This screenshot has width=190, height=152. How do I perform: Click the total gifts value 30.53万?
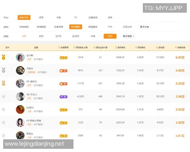click(x=160, y=96)
